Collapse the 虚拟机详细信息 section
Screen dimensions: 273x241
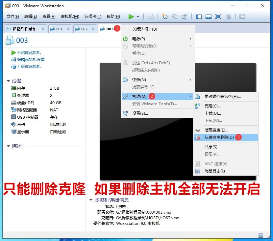click(91, 200)
